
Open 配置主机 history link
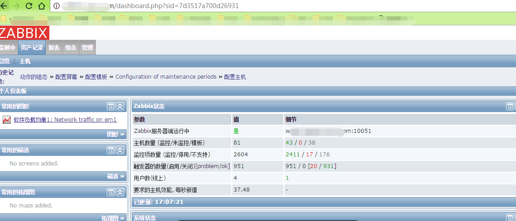(235, 77)
